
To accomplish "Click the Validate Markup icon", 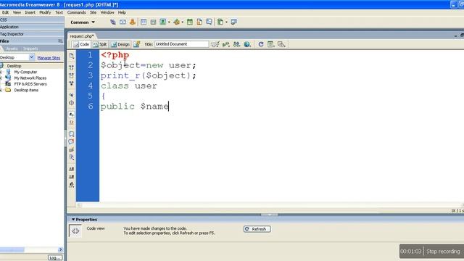I will click(226, 44).
